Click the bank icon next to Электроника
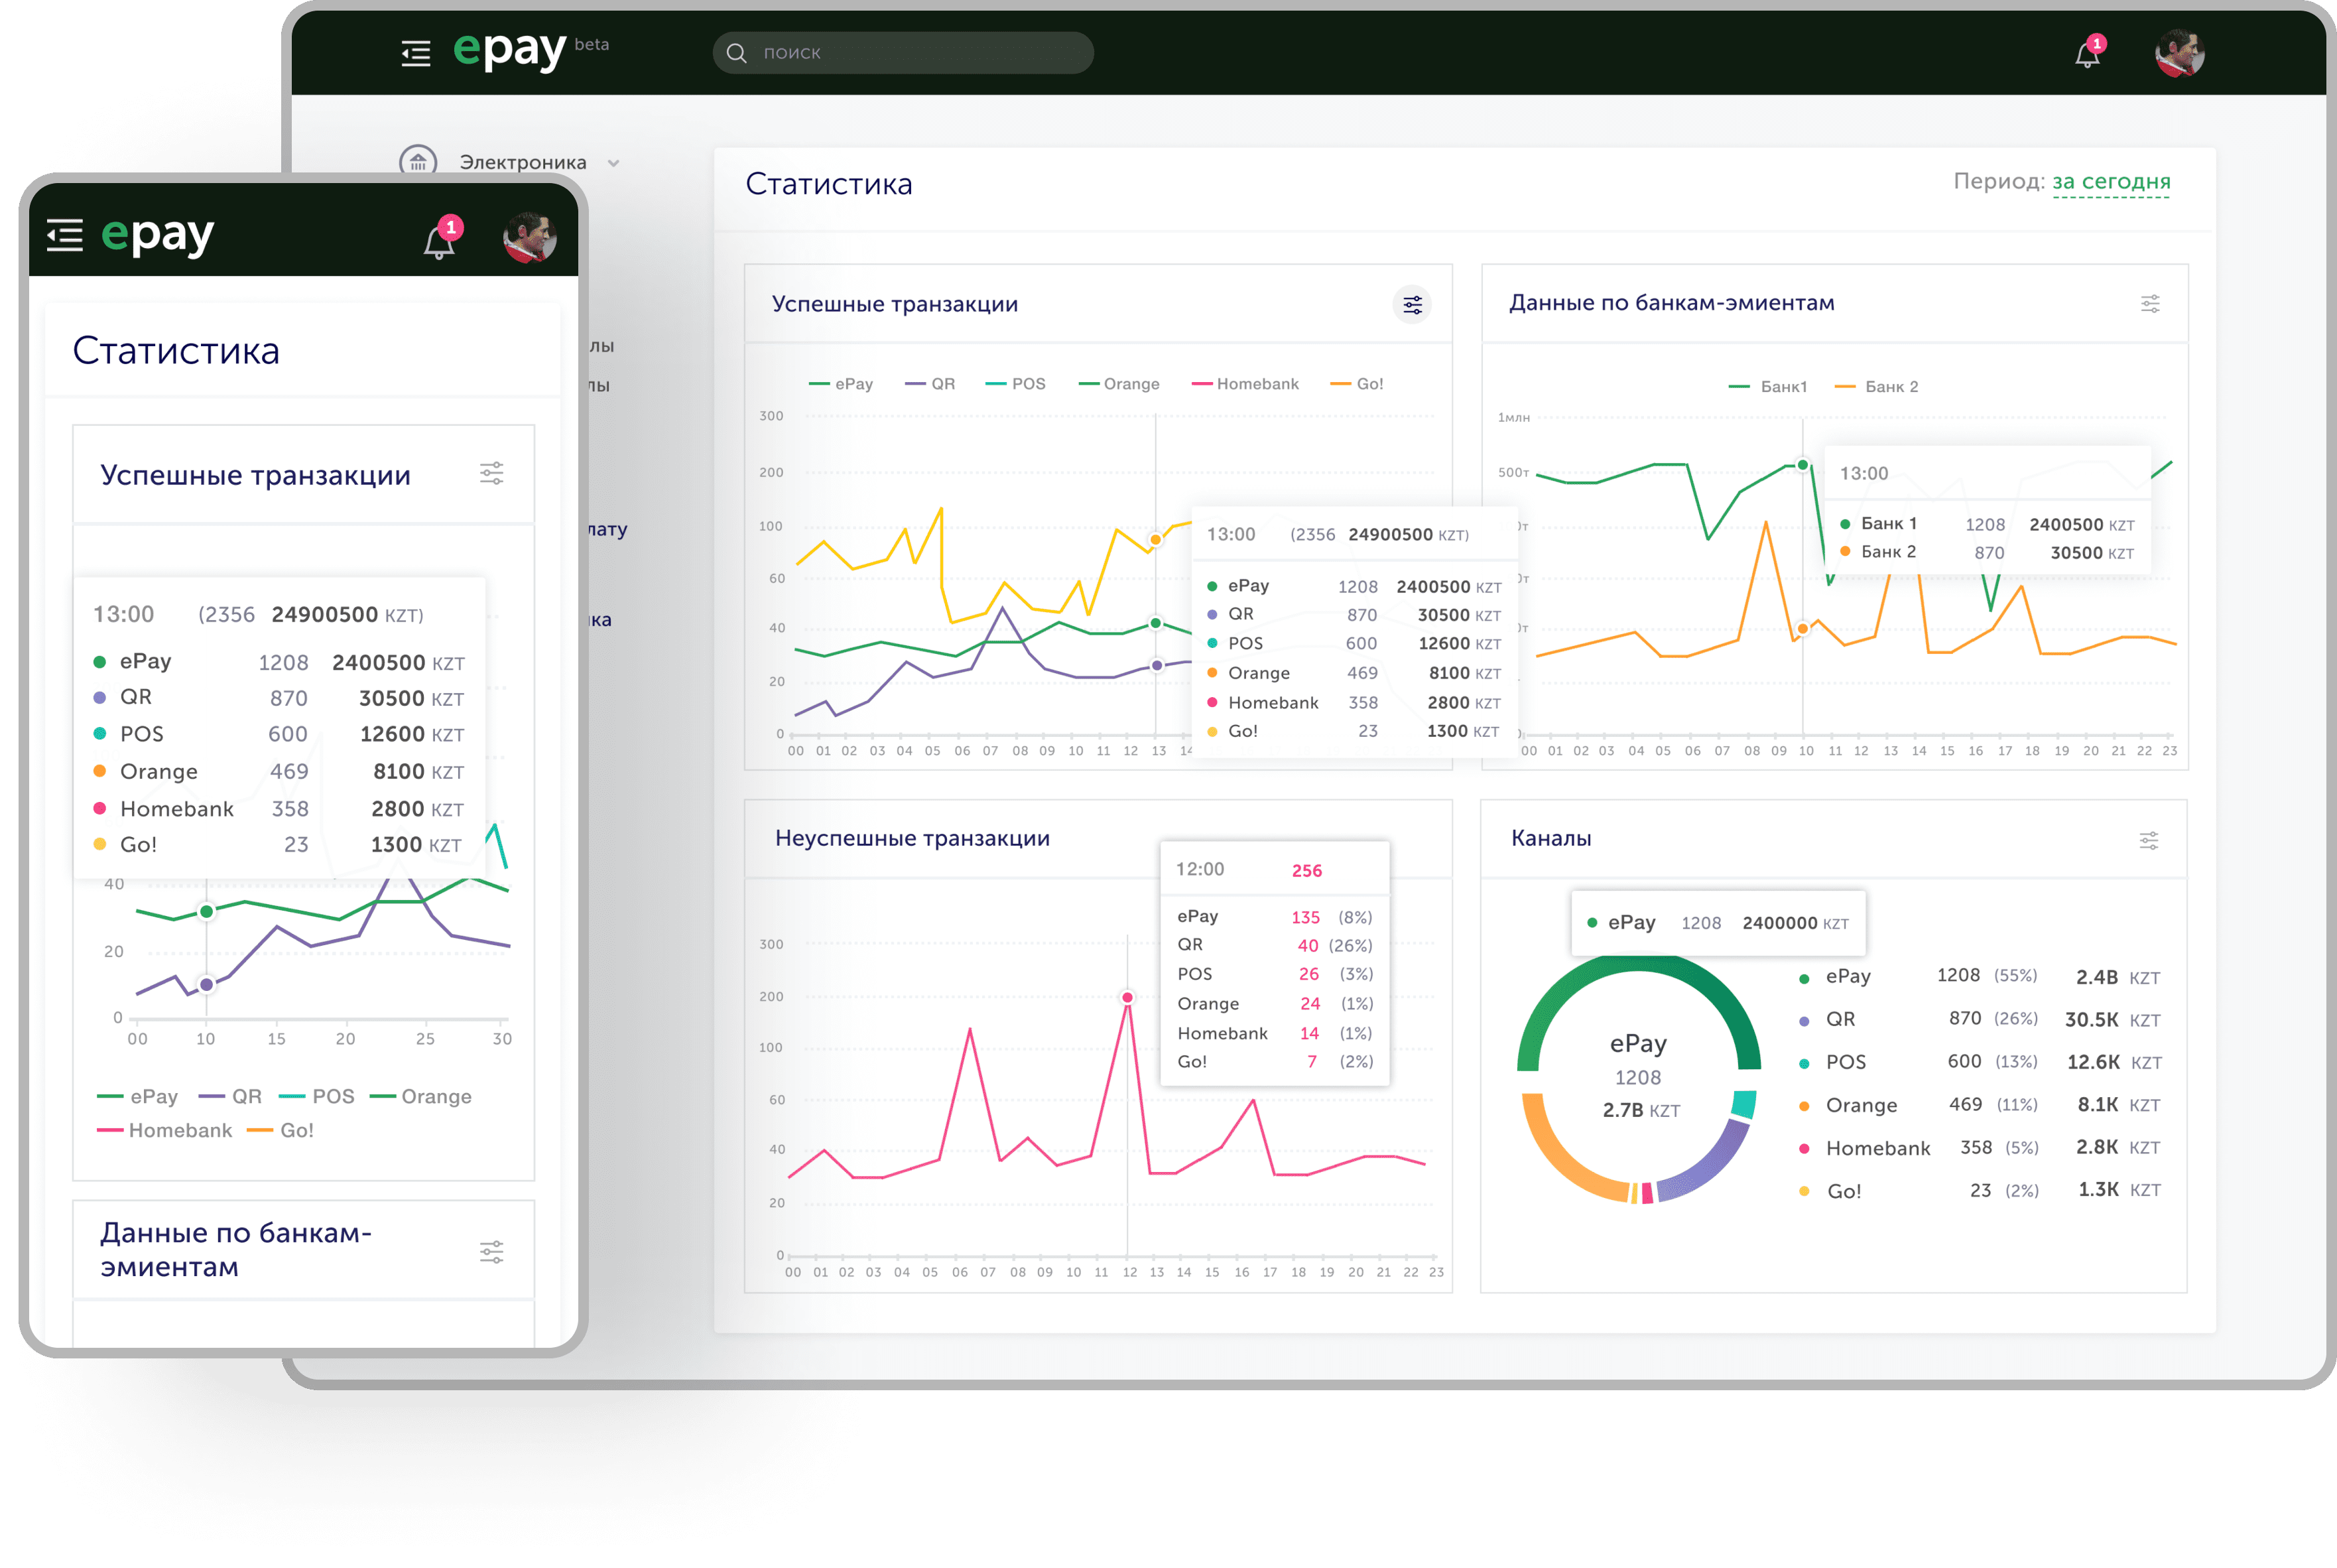Image resolution: width=2337 pixels, height=1568 pixels. click(418, 161)
